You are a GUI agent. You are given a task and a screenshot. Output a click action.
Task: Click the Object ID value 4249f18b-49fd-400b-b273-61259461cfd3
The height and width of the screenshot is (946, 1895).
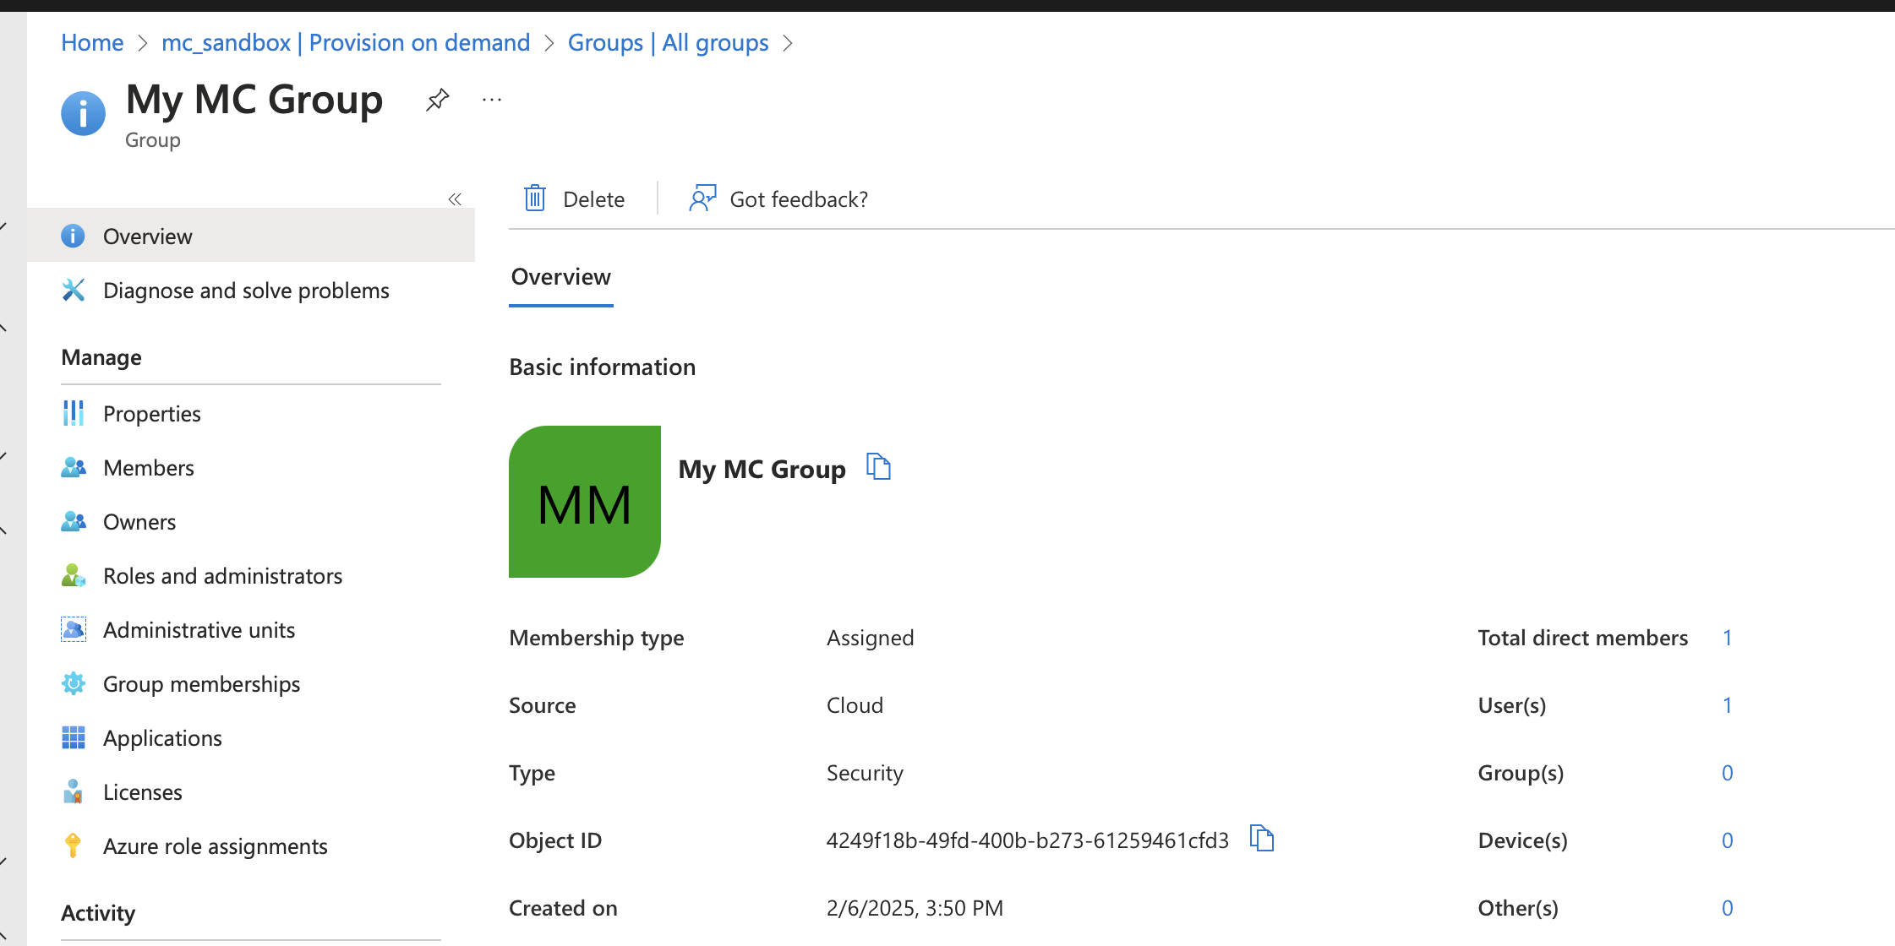[1028, 840]
